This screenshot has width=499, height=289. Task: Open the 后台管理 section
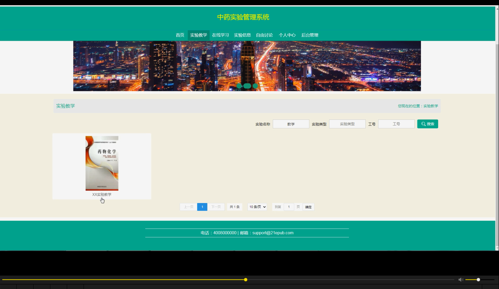(309, 35)
